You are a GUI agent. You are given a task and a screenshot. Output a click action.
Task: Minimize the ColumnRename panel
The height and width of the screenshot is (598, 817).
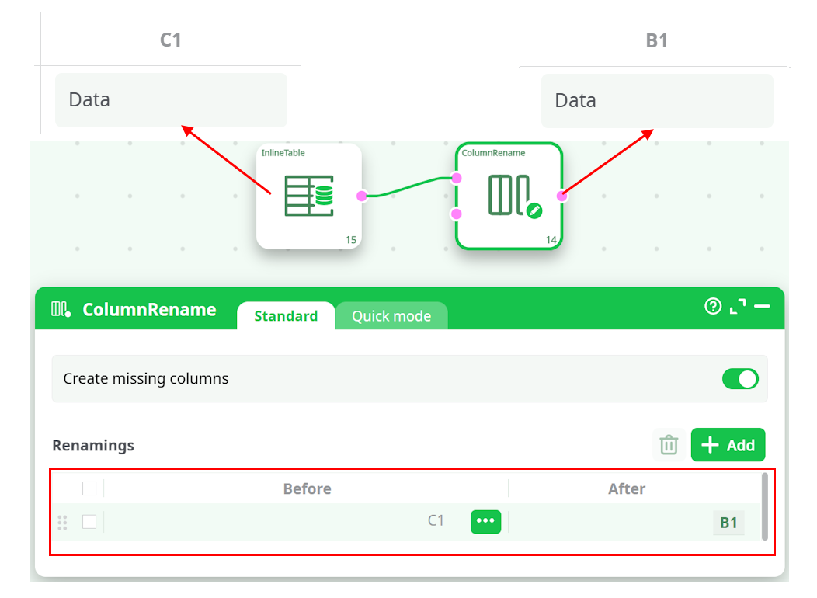[x=762, y=307]
